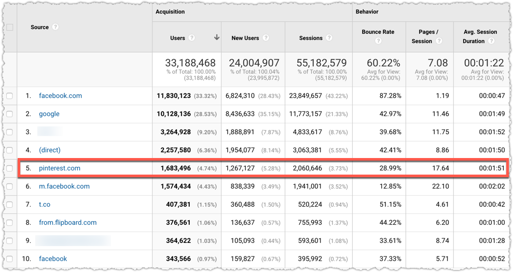The image size is (513, 272).
Task: Select total users value 33,188,468
Action: point(190,63)
